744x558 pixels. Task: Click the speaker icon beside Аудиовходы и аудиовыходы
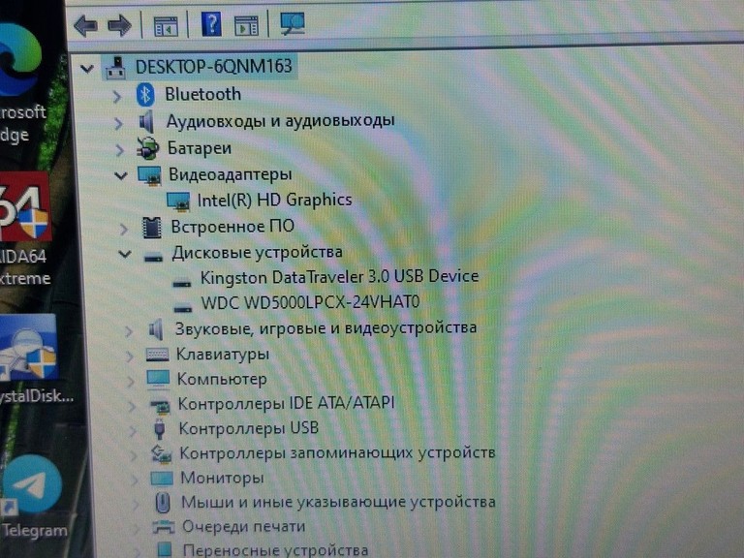[x=146, y=121]
